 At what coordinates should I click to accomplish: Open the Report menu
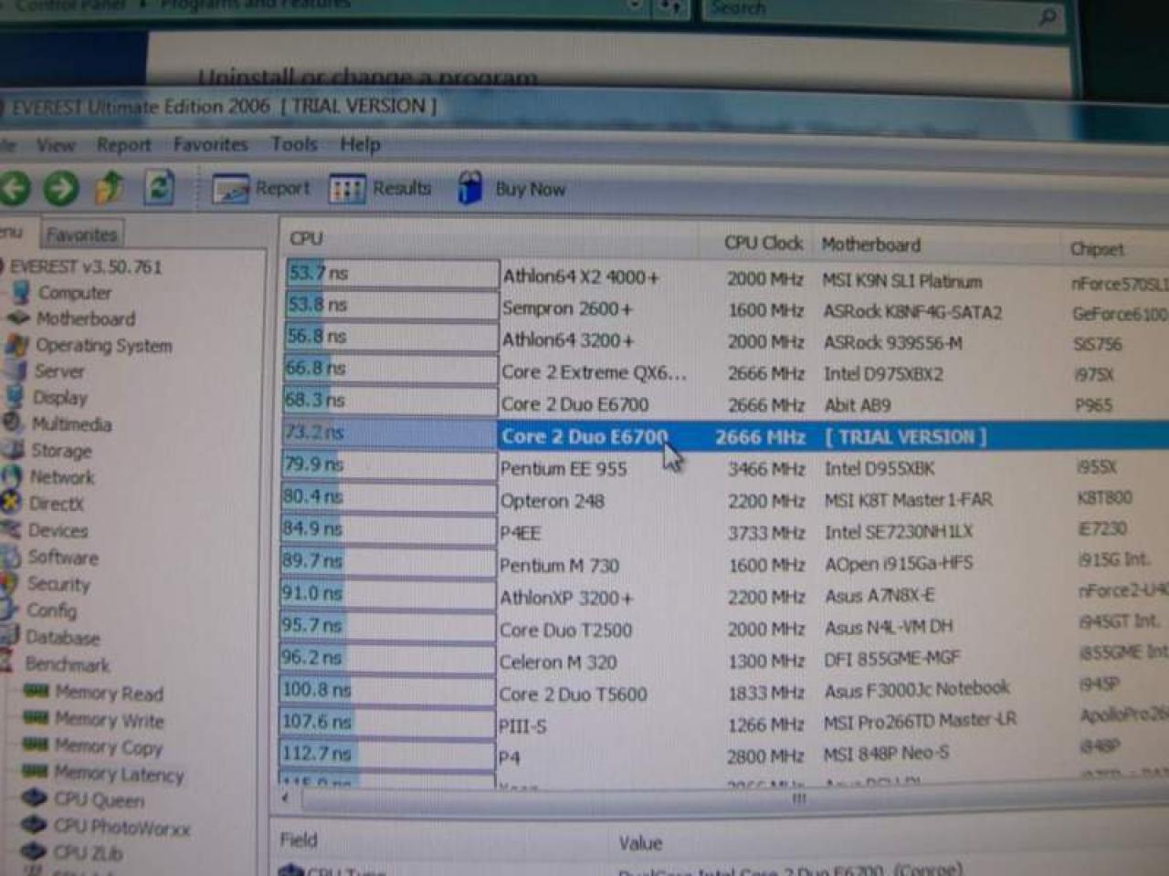click(124, 145)
